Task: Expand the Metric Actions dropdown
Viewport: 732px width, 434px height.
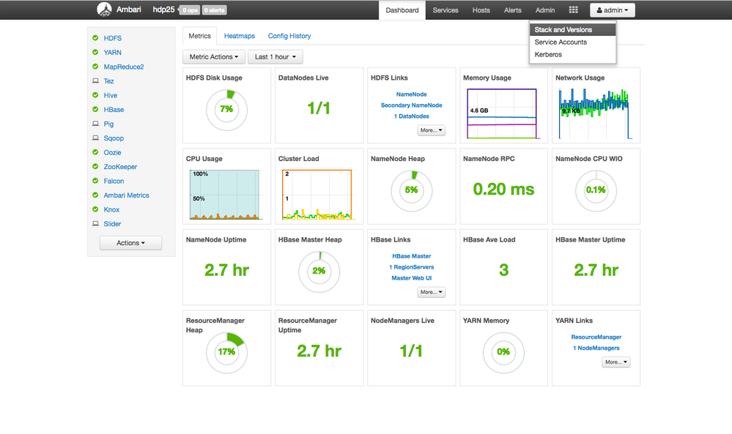Action: point(213,57)
